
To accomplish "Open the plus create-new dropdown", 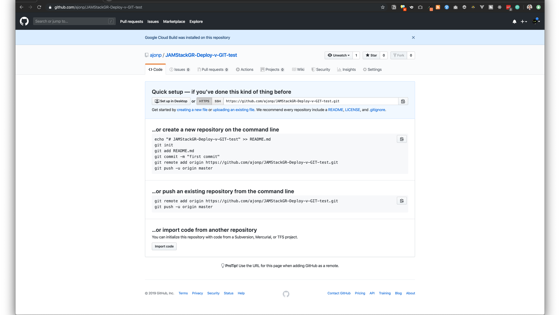I will pyautogui.click(x=524, y=22).
